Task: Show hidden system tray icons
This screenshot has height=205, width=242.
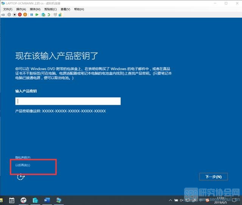Action: [171, 200]
